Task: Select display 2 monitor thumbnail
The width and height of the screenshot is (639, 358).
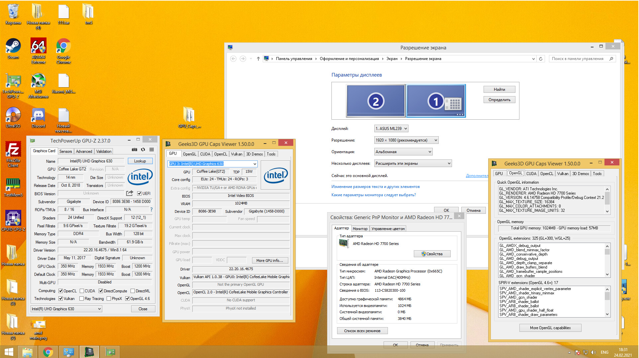Action: coord(376,101)
